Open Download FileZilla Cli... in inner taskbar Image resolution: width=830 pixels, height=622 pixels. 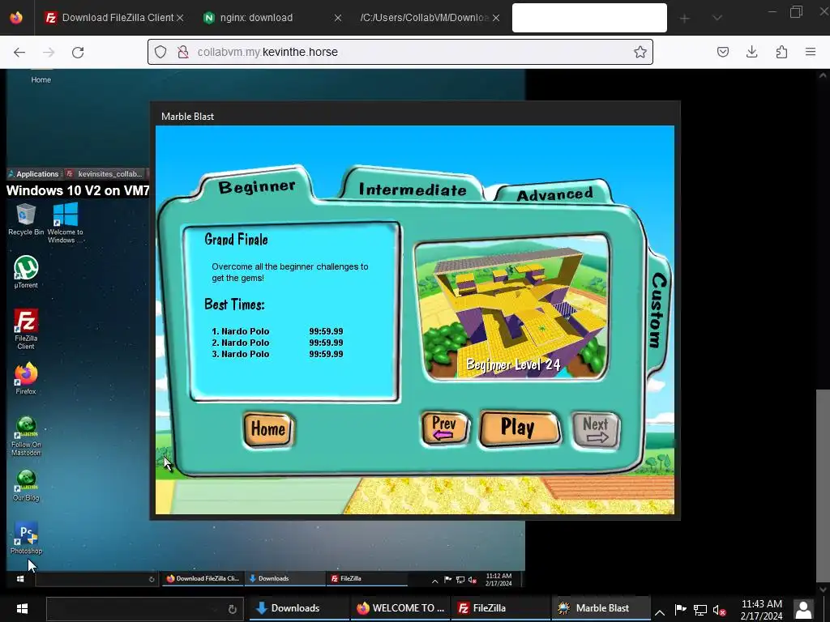(203, 578)
